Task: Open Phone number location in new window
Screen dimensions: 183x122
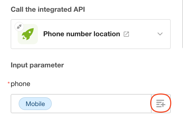Action: [x=126, y=34]
